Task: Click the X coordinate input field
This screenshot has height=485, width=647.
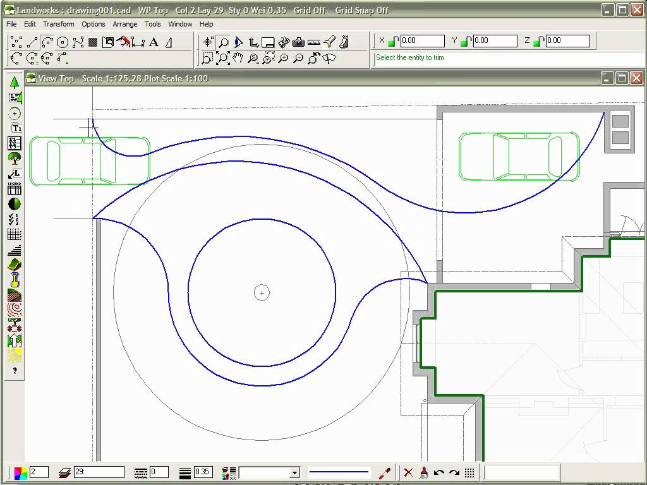Action: coord(422,40)
